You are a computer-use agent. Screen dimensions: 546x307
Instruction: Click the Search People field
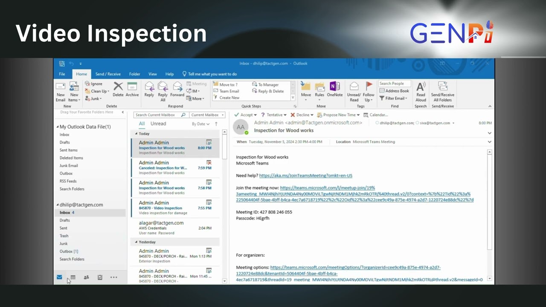pos(395,84)
